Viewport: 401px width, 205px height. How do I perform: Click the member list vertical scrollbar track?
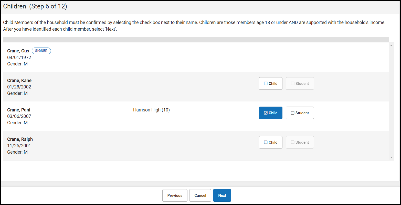[x=391, y=102]
